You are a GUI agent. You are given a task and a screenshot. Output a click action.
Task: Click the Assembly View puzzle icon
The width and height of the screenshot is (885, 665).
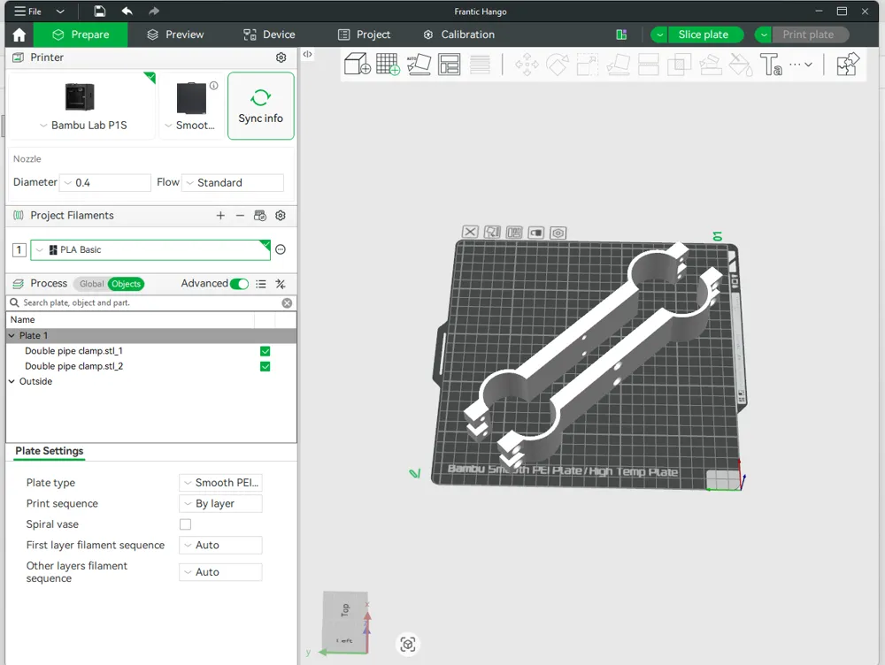tap(847, 62)
